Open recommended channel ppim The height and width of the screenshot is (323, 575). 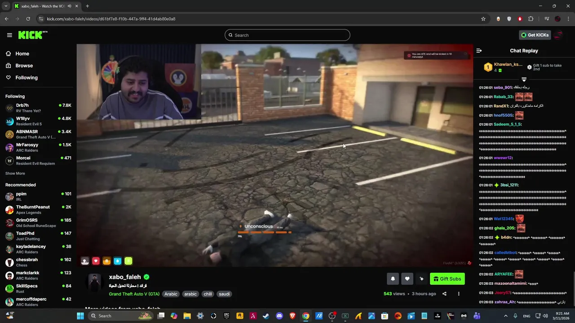click(38, 196)
